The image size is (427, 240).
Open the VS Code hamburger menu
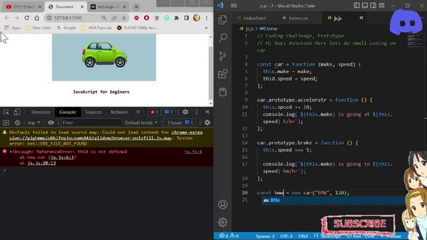point(234,5)
